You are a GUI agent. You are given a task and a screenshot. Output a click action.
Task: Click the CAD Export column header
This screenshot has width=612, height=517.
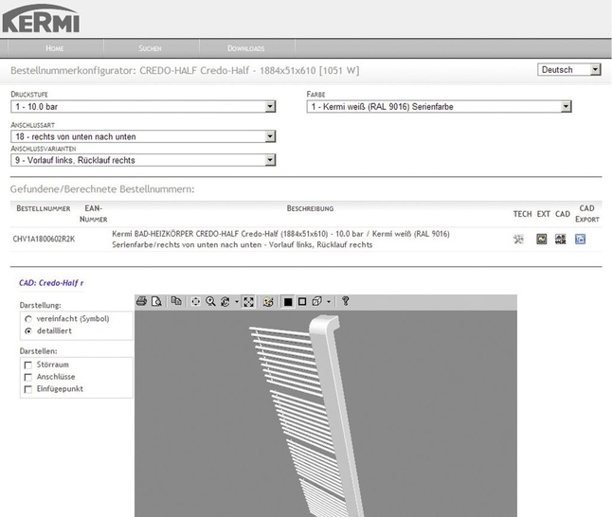(x=587, y=214)
